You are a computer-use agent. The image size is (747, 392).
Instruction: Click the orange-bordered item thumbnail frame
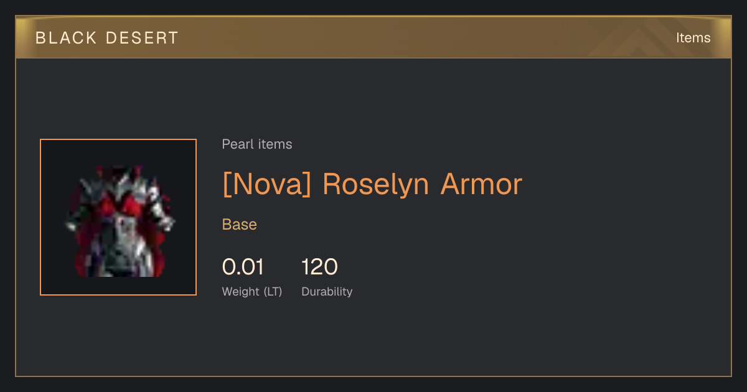coord(118,217)
